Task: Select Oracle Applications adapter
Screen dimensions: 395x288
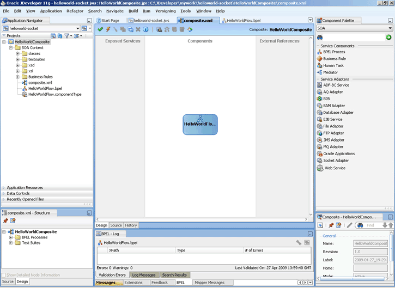Action: (x=336, y=154)
